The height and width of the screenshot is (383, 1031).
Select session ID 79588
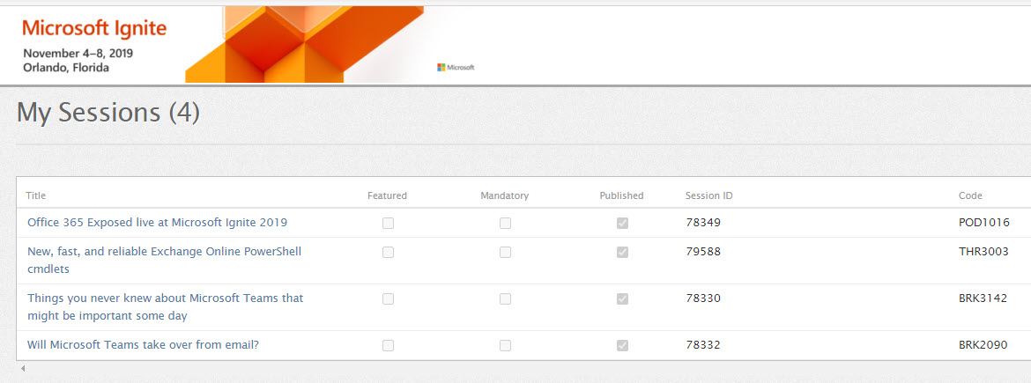coord(703,252)
